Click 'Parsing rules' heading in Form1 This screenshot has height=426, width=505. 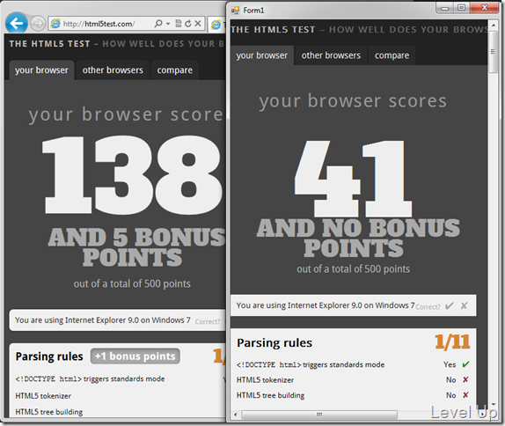click(x=274, y=343)
